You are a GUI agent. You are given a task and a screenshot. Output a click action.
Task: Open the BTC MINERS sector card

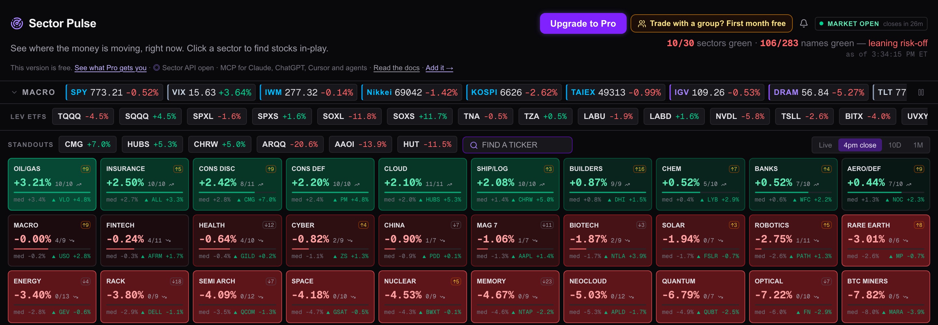point(886,297)
